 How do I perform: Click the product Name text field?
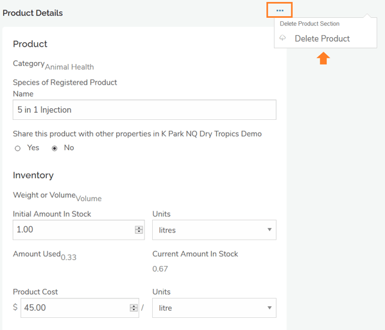(144, 110)
